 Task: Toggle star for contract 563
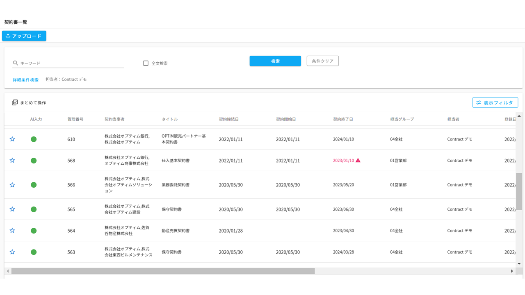(x=12, y=252)
